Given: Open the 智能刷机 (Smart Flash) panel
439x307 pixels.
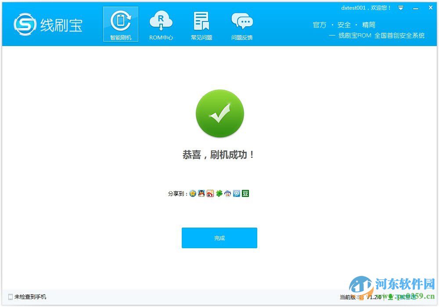Looking at the screenshot, I should pyautogui.click(x=120, y=24).
